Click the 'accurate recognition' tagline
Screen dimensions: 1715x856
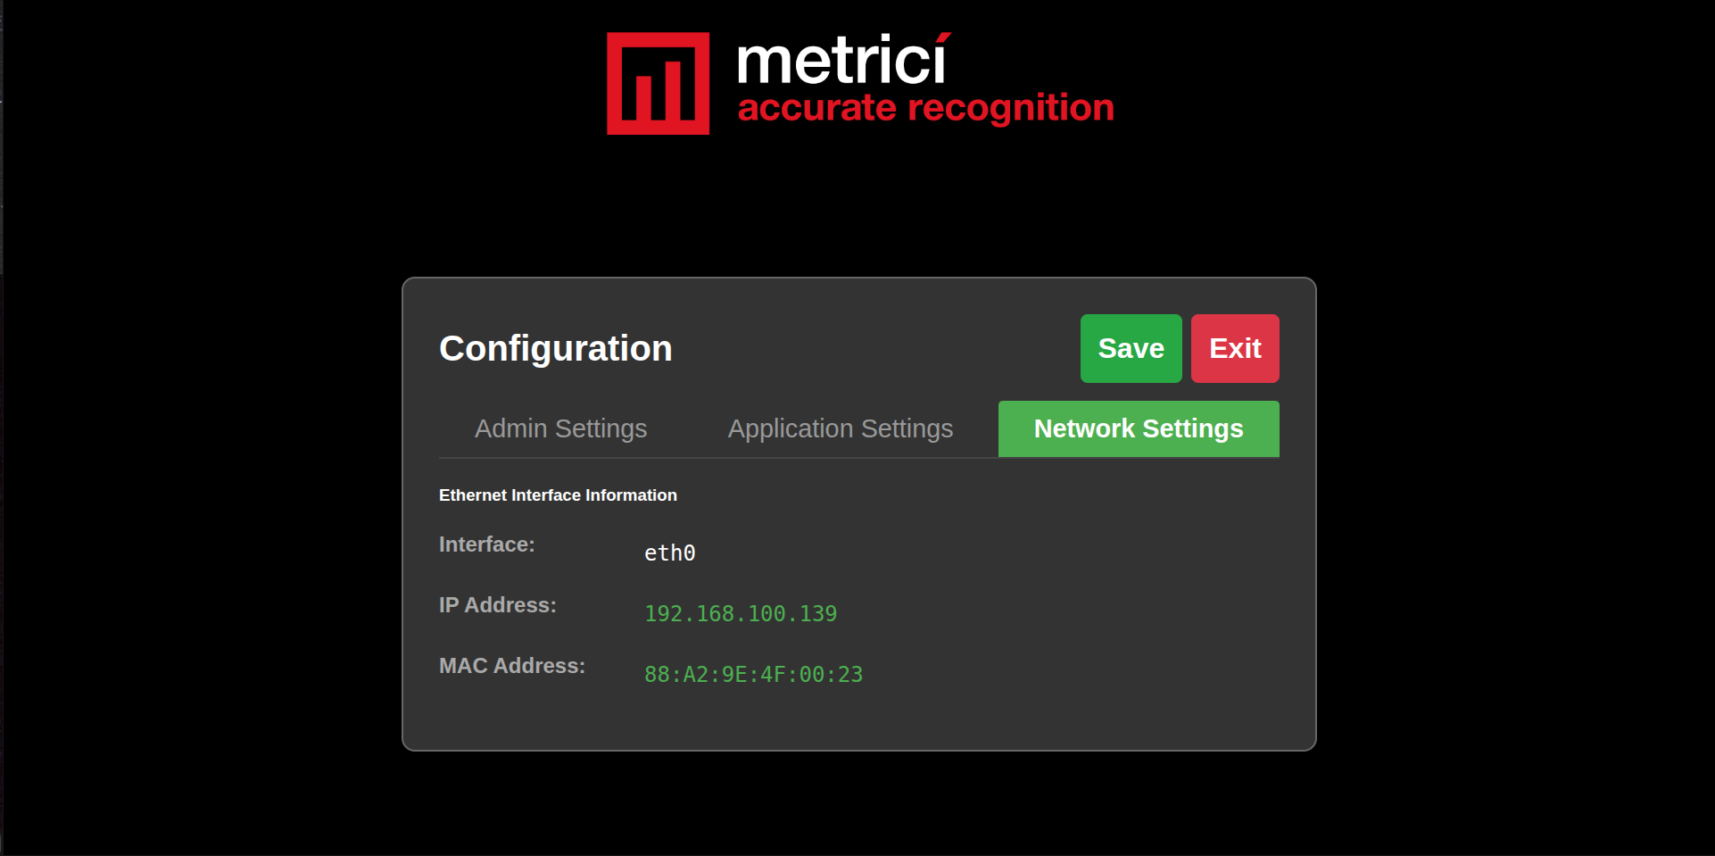(926, 108)
